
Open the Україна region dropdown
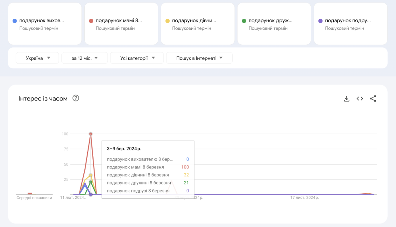click(x=38, y=58)
